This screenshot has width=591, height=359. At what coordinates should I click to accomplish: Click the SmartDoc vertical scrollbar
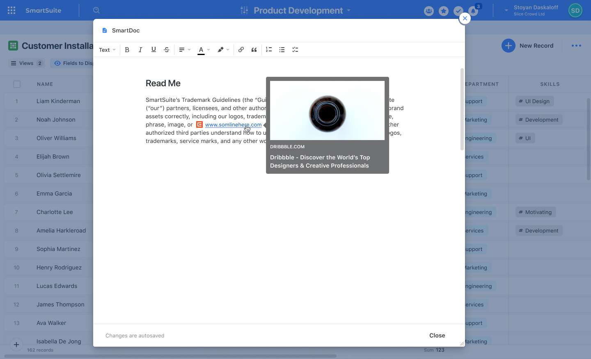tap(462, 109)
